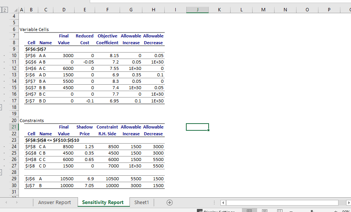The image size is (351, 212).
Task: Click the scroll left arrow on horizontal scrollbar
Action: tap(223, 203)
